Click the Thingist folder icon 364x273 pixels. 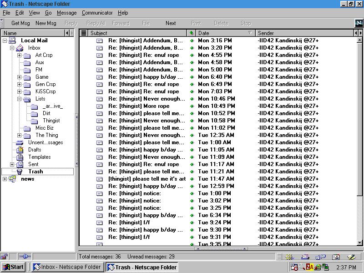pos(35,121)
